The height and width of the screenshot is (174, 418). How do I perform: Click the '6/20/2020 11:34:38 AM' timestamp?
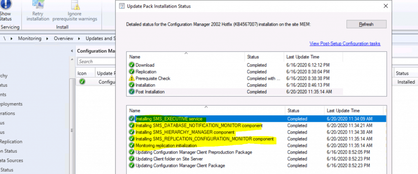point(349,132)
